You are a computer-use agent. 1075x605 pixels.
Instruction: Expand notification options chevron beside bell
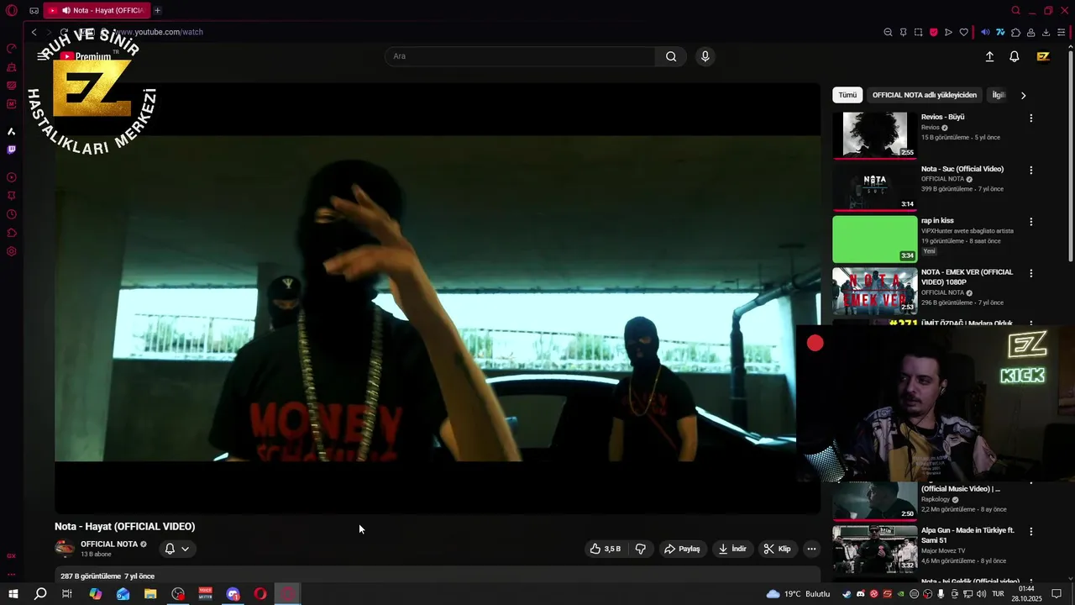coord(185,549)
